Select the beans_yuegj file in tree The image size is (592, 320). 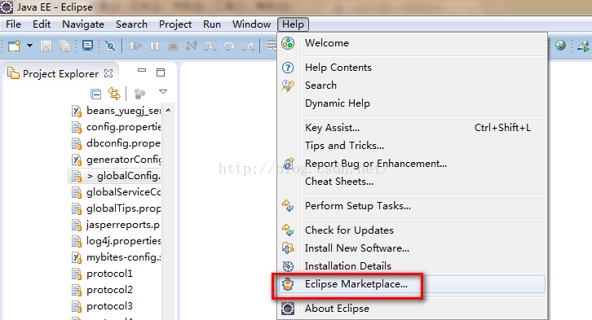click(x=117, y=111)
